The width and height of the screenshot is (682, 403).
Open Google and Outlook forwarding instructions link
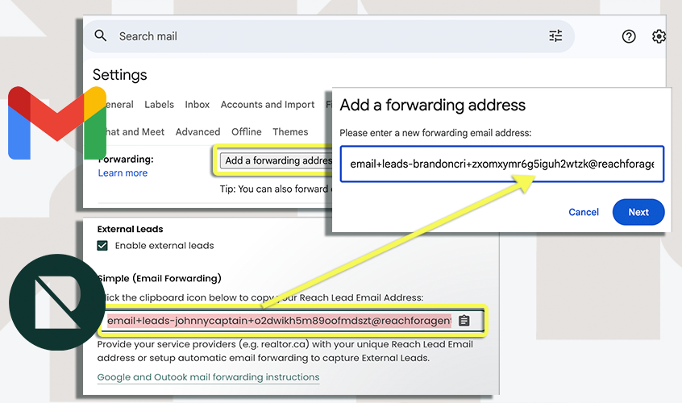208,377
